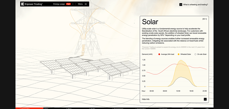Collapse the panel with Hide Info chevron icon
This screenshot has width=229, height=109.
[x=205, y=99]
